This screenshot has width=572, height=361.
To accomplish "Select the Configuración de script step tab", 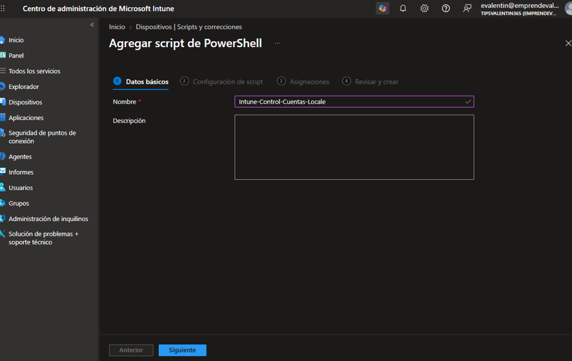I will [221, 82].
